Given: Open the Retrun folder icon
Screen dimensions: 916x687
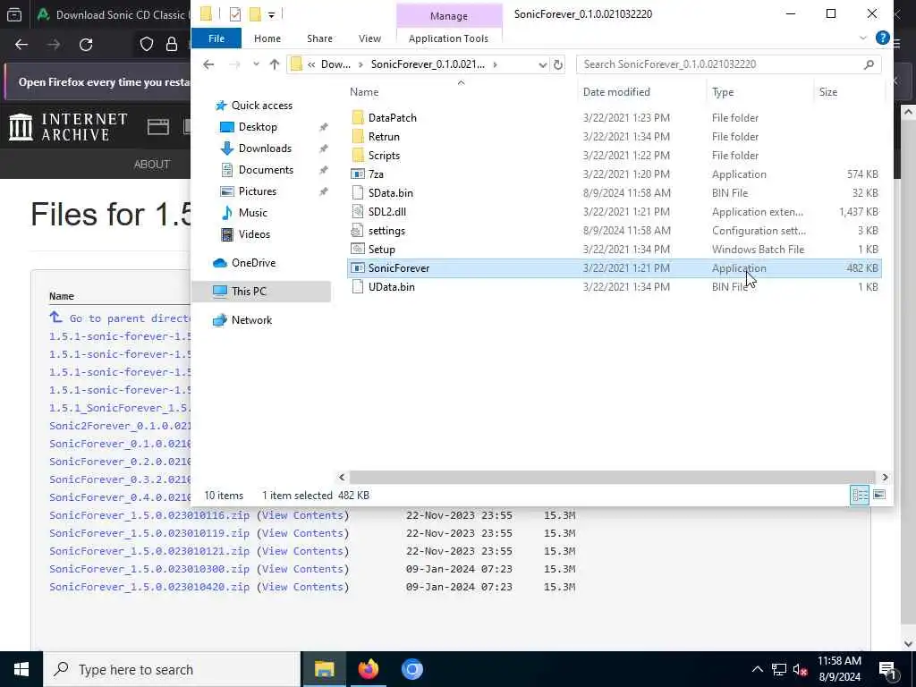Looking at the screenshot, I should pyautogui.click(x=358, y=136).
